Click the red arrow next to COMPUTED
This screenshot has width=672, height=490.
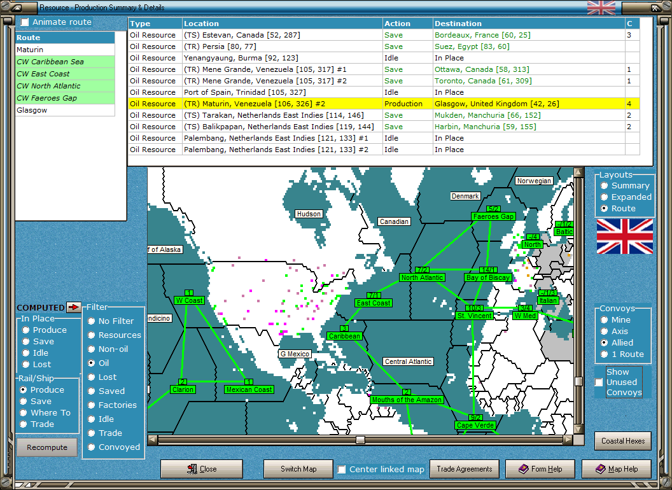pyautogui.click(x=74, y=307)
